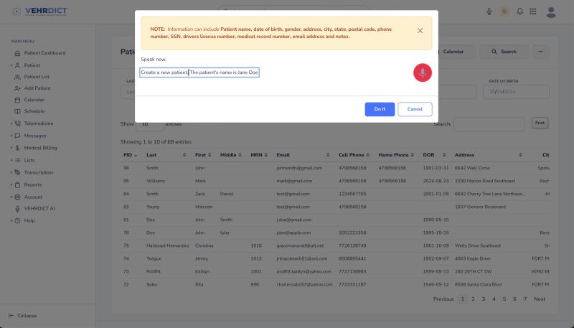574x328 pixels.
Task: Click the VEHRDICT AI sidebar microphone icon
Action: 19,208
